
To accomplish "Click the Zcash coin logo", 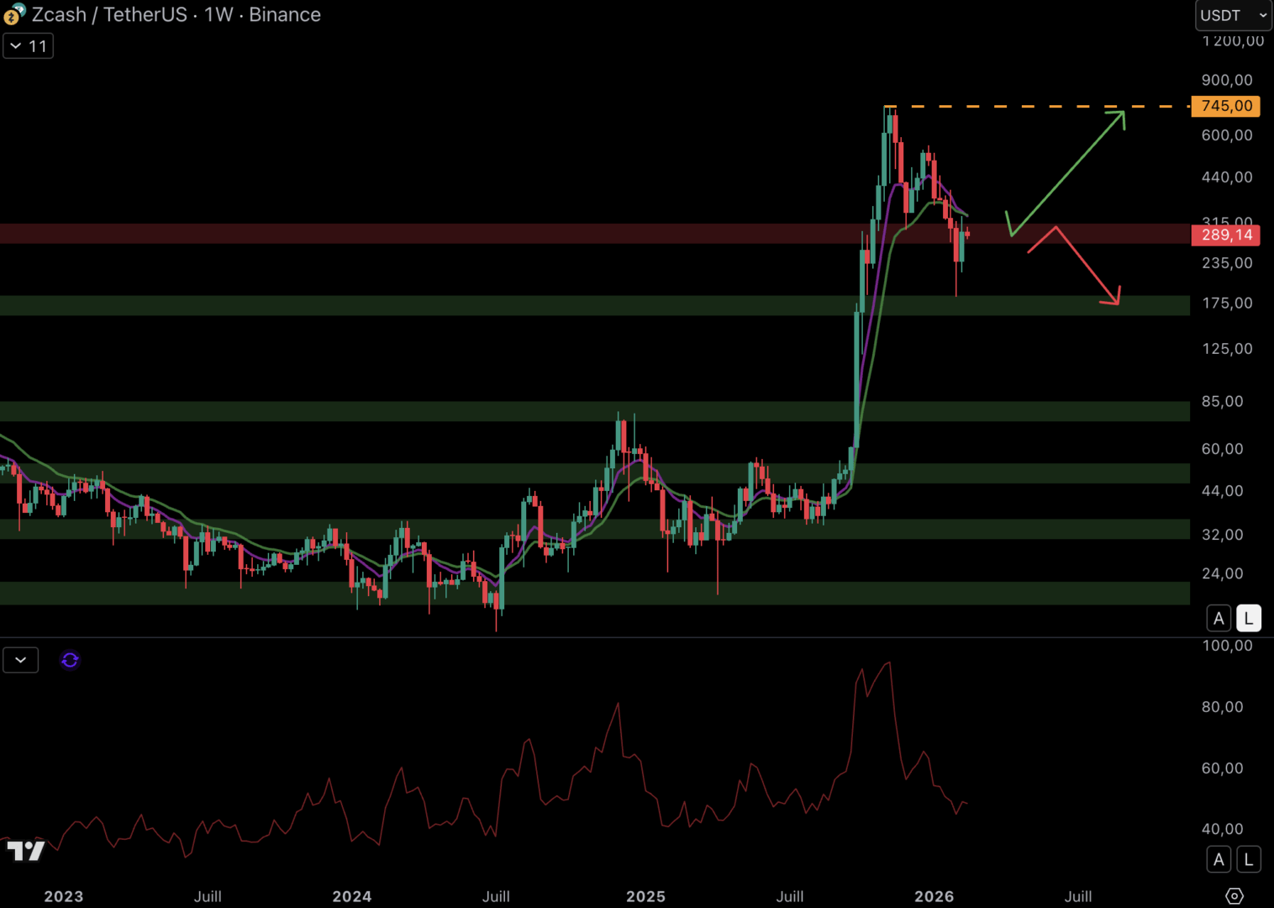I will coord(14,14).
